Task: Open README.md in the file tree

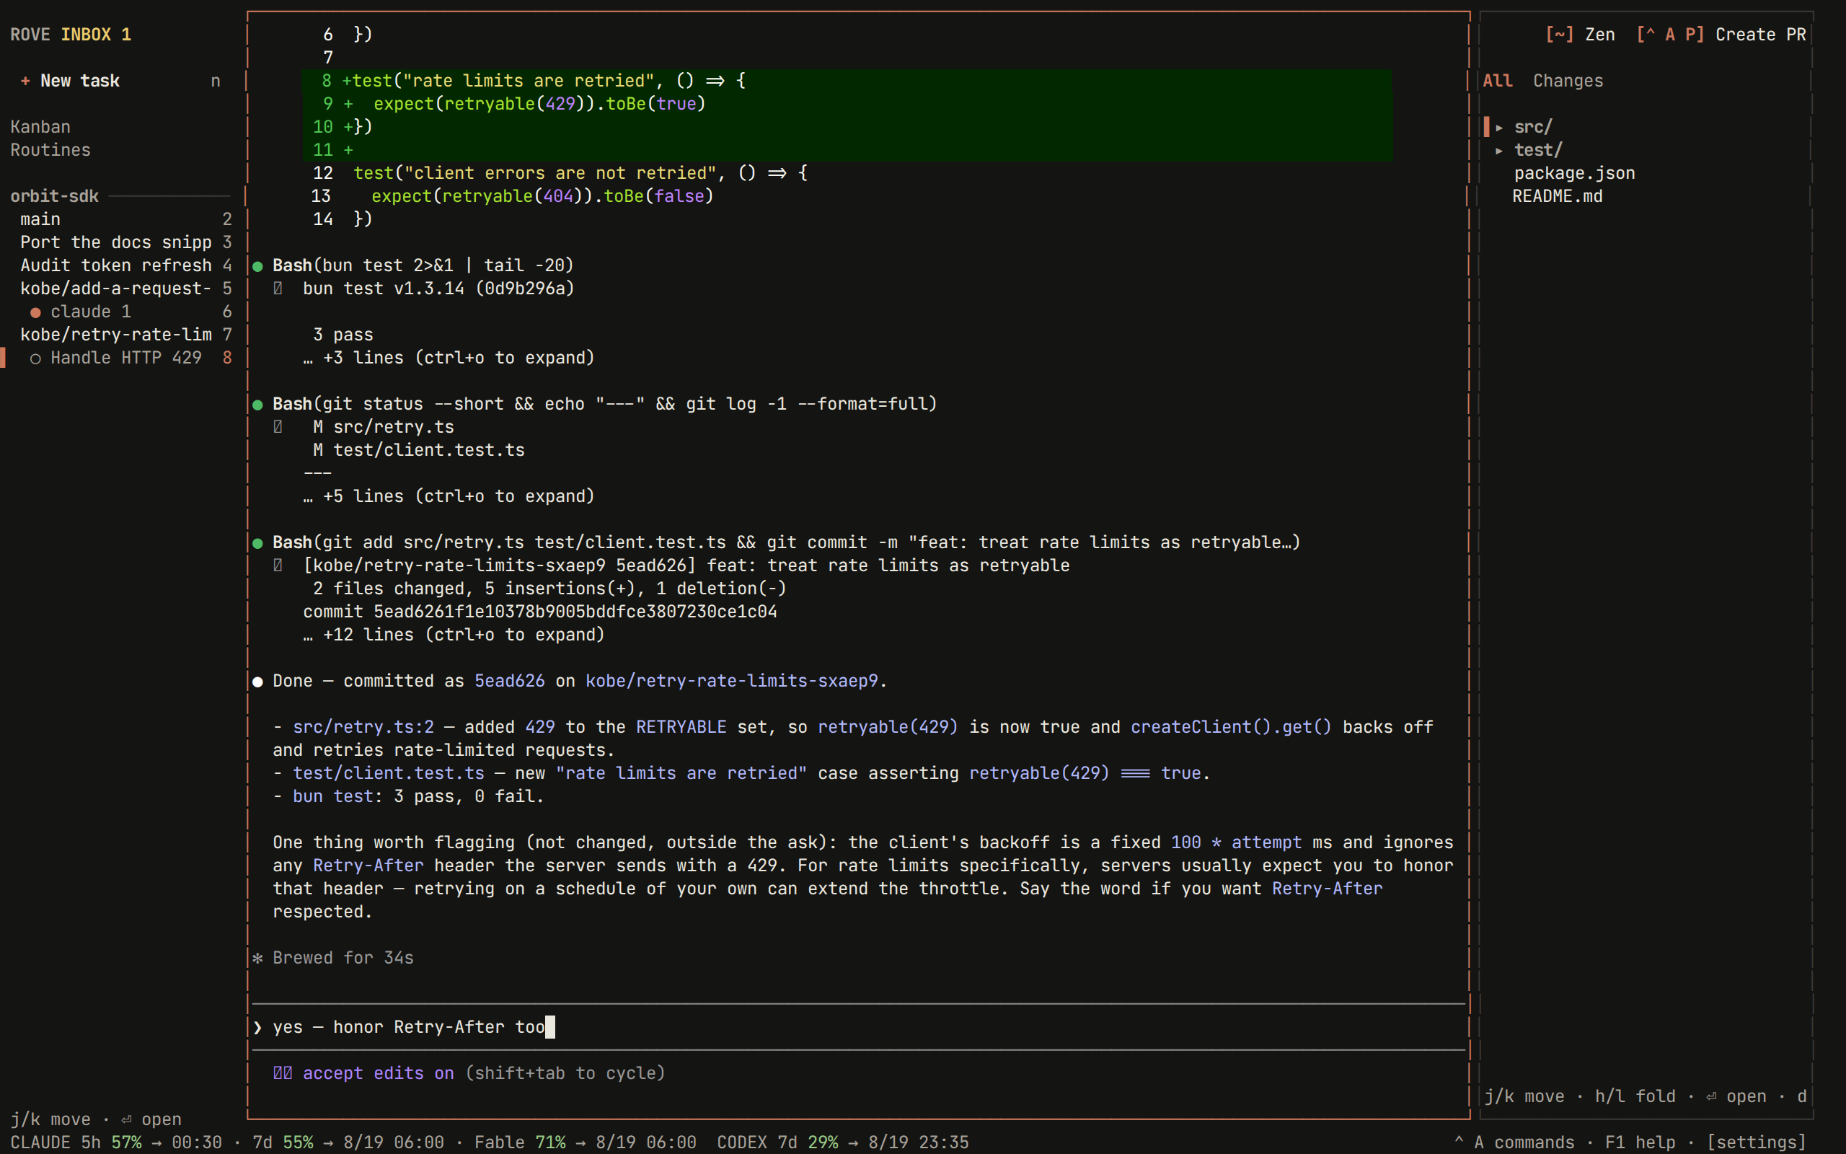Action: [1557, 196]
